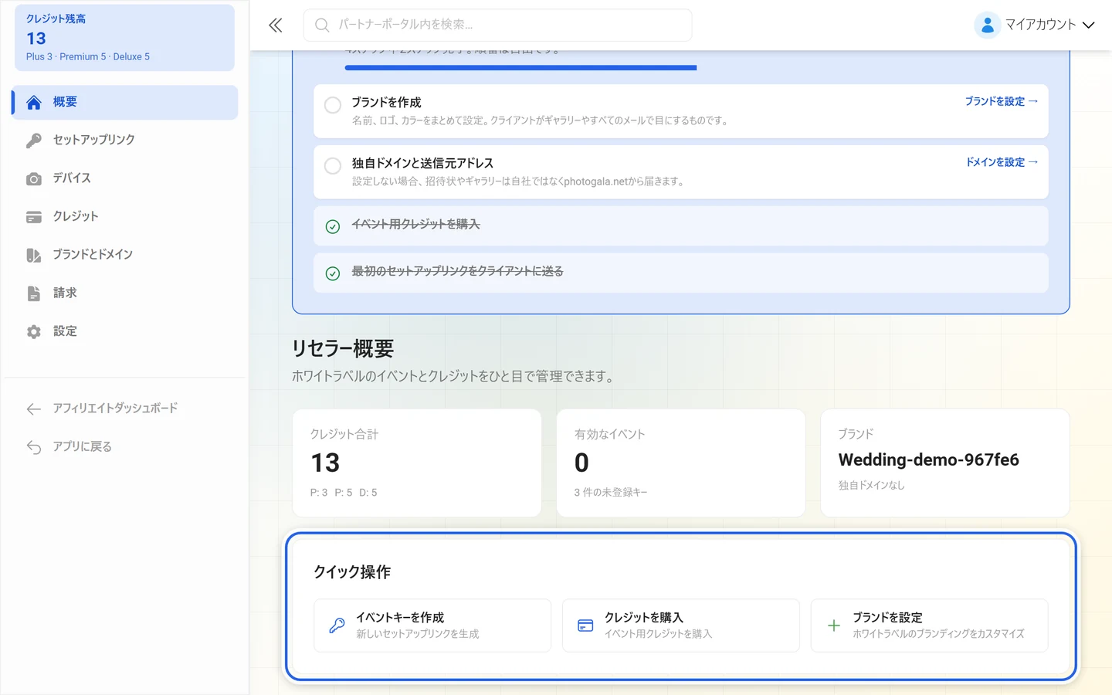
Task: Click the blue setup progress bar
Action: click(x=521, y=68)
